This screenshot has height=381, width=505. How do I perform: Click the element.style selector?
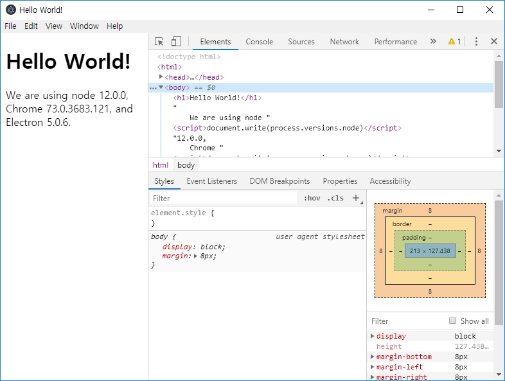[x=179, y=213]
